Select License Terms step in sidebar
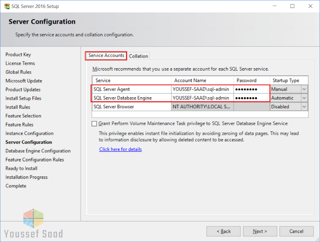Screen dimensions: 320x242 20,64
